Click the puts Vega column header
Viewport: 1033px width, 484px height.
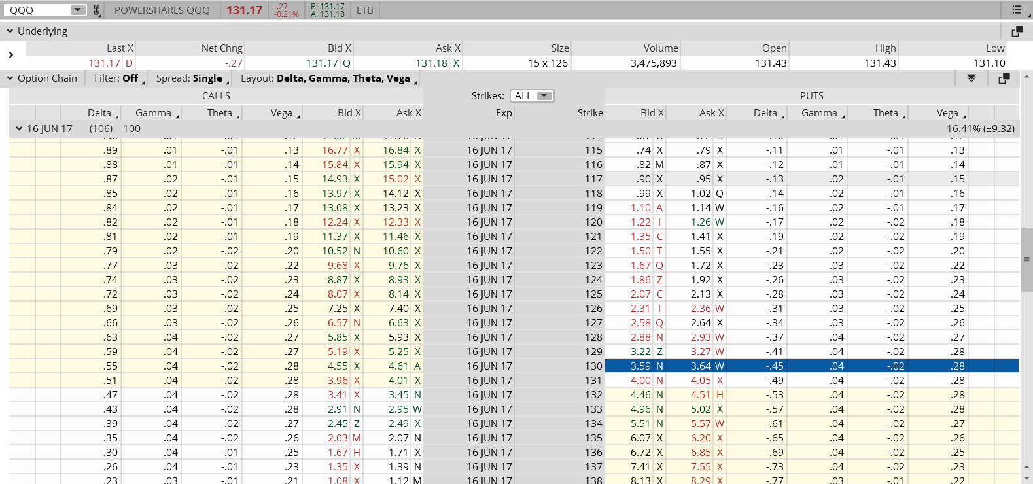coord(947,113)
